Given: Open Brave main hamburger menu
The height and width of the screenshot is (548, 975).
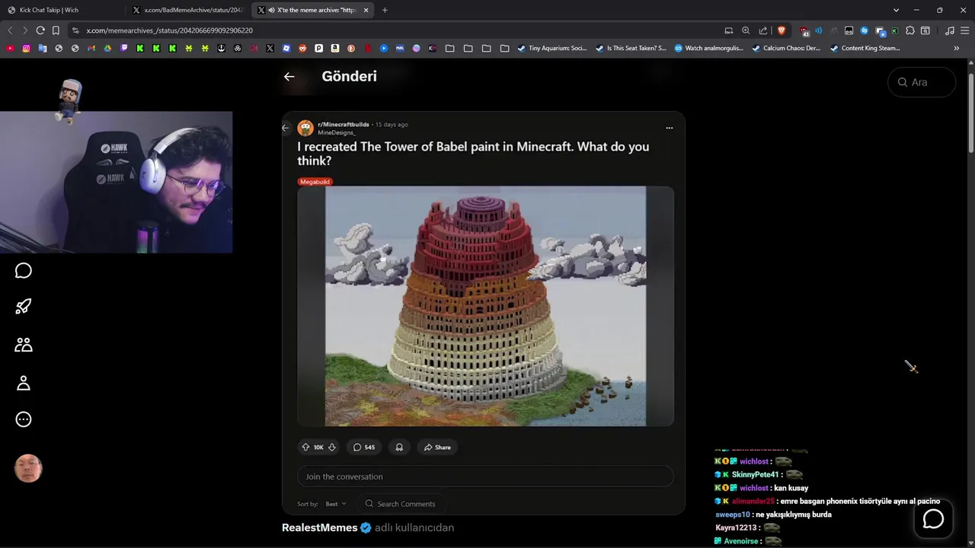Looking at the screenshot, I should [965, 30].
